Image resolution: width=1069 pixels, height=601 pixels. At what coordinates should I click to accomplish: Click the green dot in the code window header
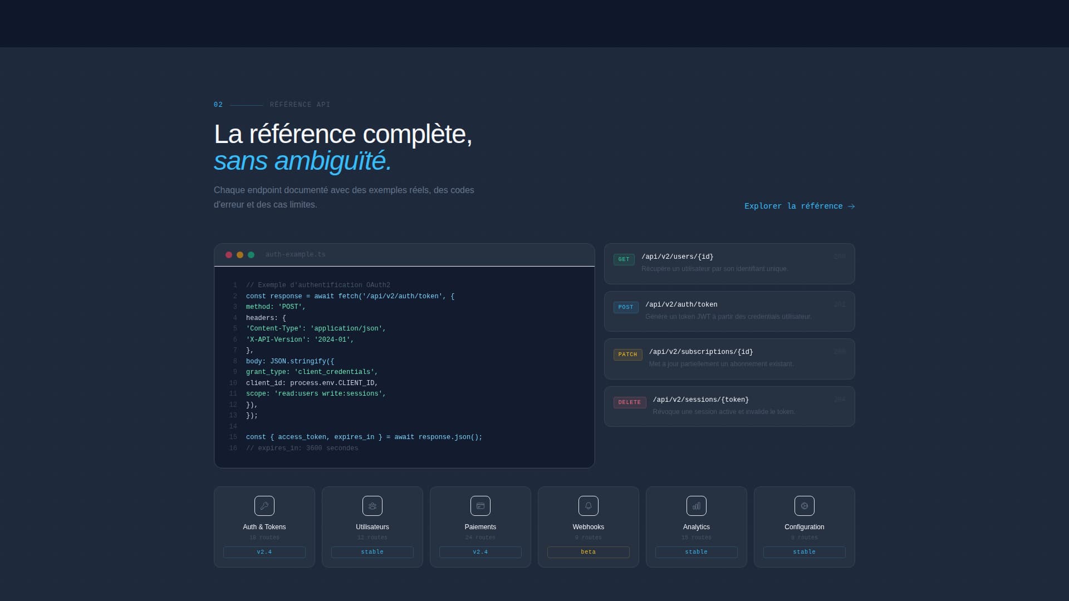click(x=251, y=255)
